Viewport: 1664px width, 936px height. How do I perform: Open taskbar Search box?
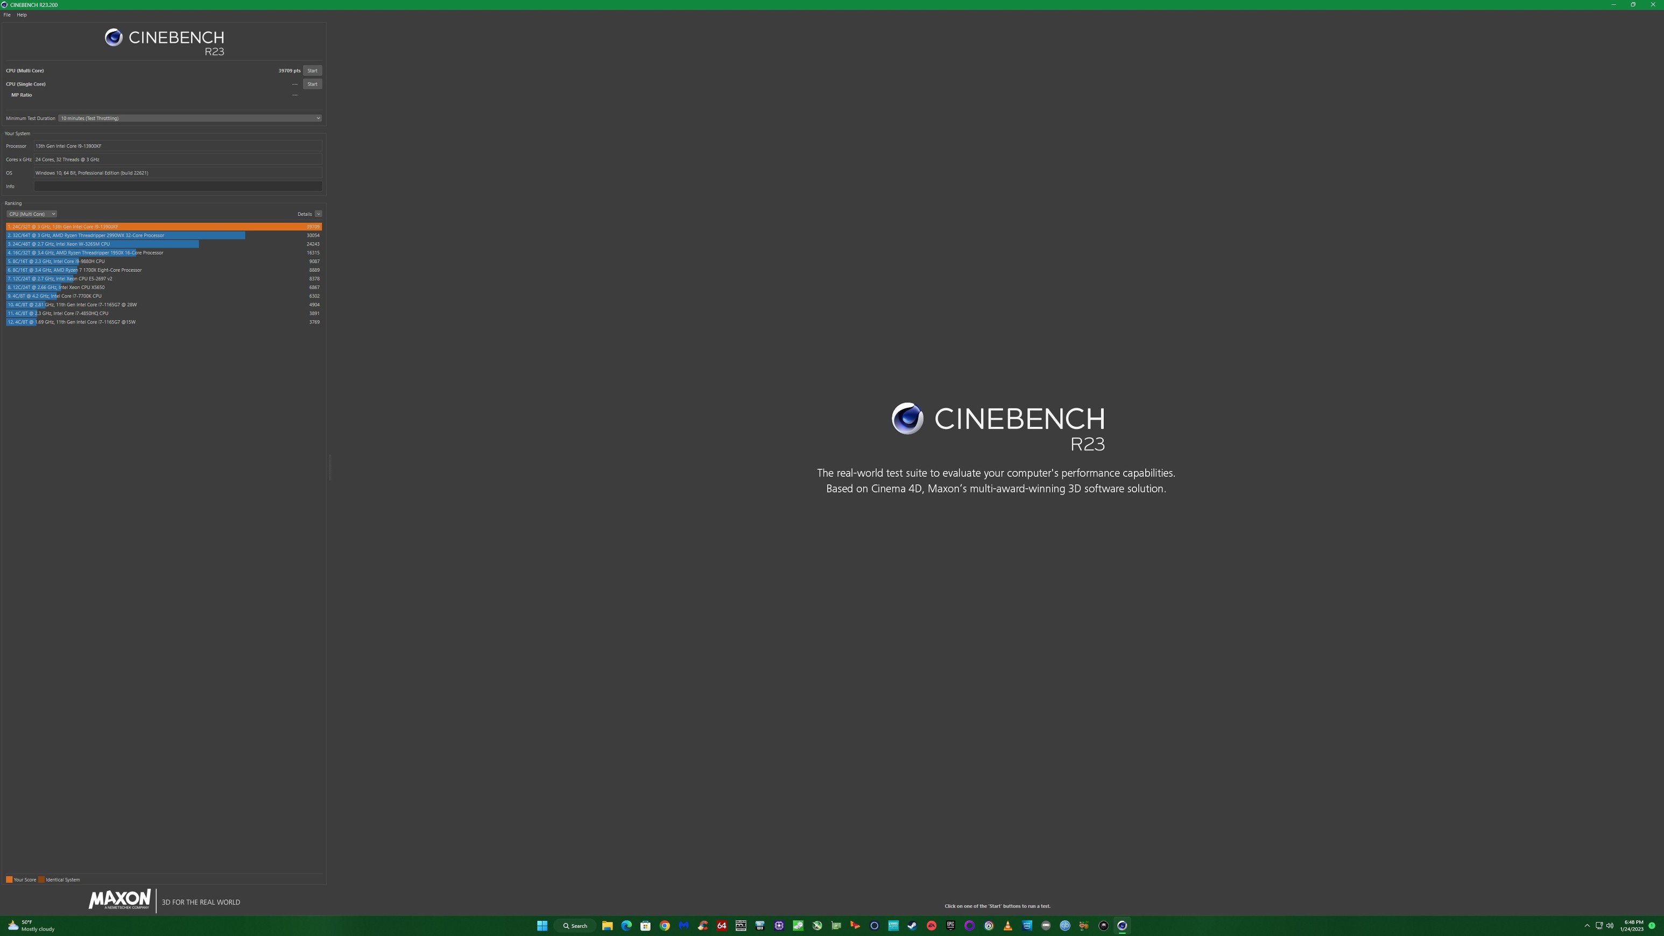[575, 926]
